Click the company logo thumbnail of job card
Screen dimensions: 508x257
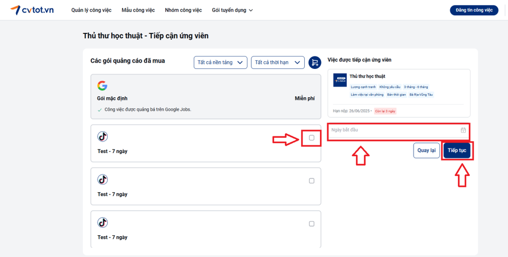pyautogui.click(x=340, y=81)
